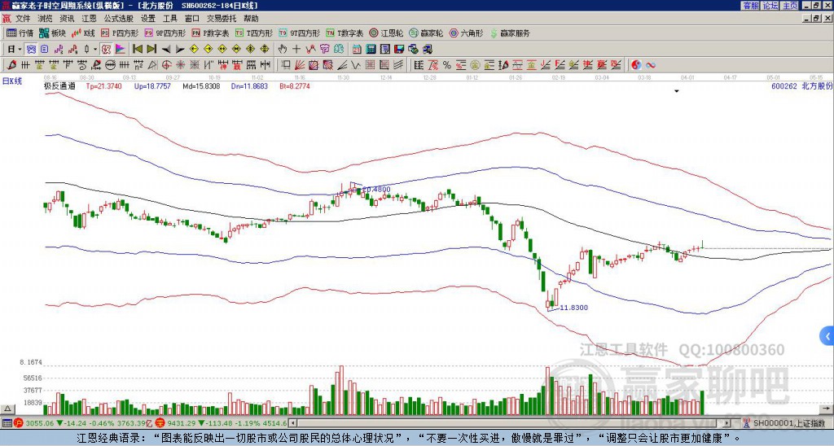Viewport: 834px width, 446px height.
Task: Open the 江恩 menu
Action: [90, 19]
